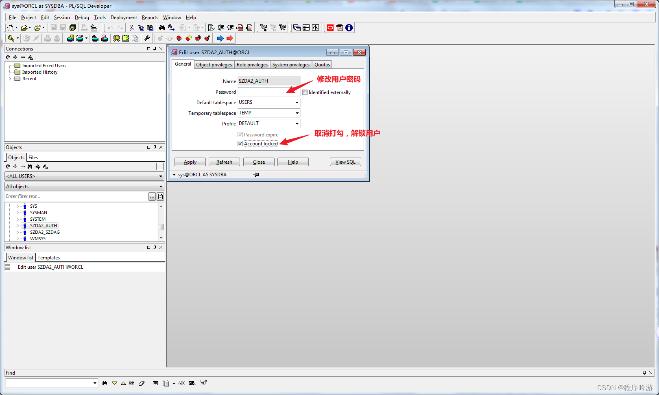Click the PDF manual icon in toolbar
Image resolution: width=659 pixels, height=395 pixels.
click(340, 28)
